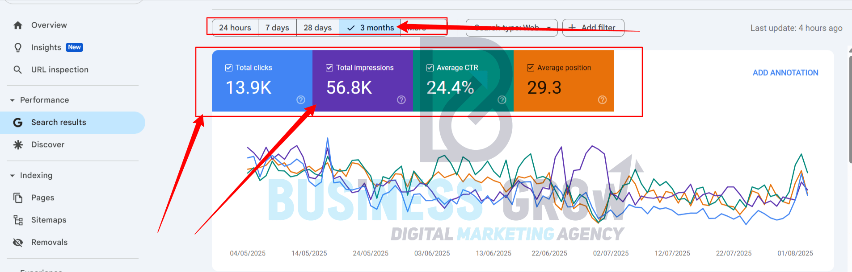Open Insights via the lightbulb icon

[x=18, y=48]
